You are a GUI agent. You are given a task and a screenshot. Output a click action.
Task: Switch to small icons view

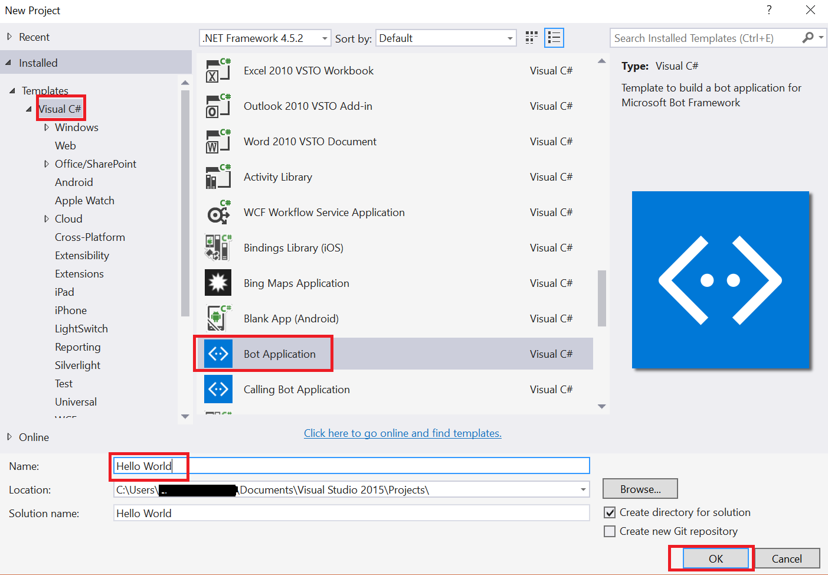pyautogui.click(x=531, y=38)
